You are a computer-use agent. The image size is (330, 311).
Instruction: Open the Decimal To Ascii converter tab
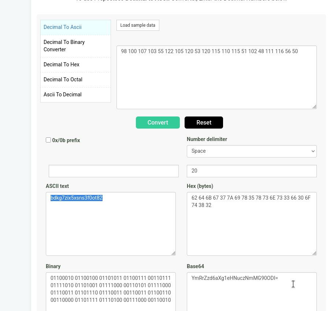(75, 27)
